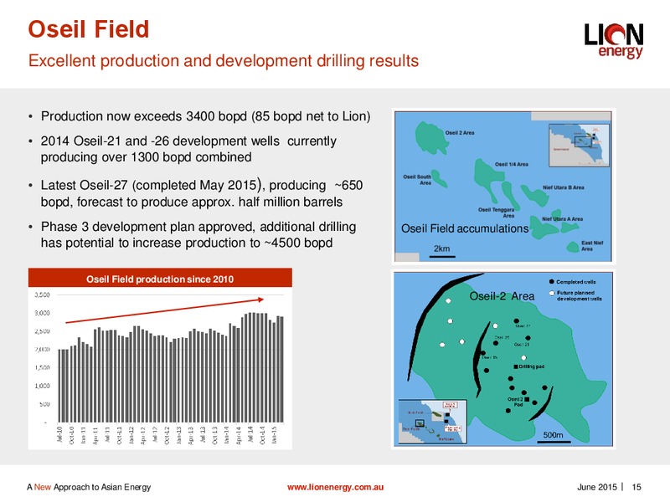
Task: Click the 3,500 y-axis label
Action: pyautogui.click(x=42, y=295)
